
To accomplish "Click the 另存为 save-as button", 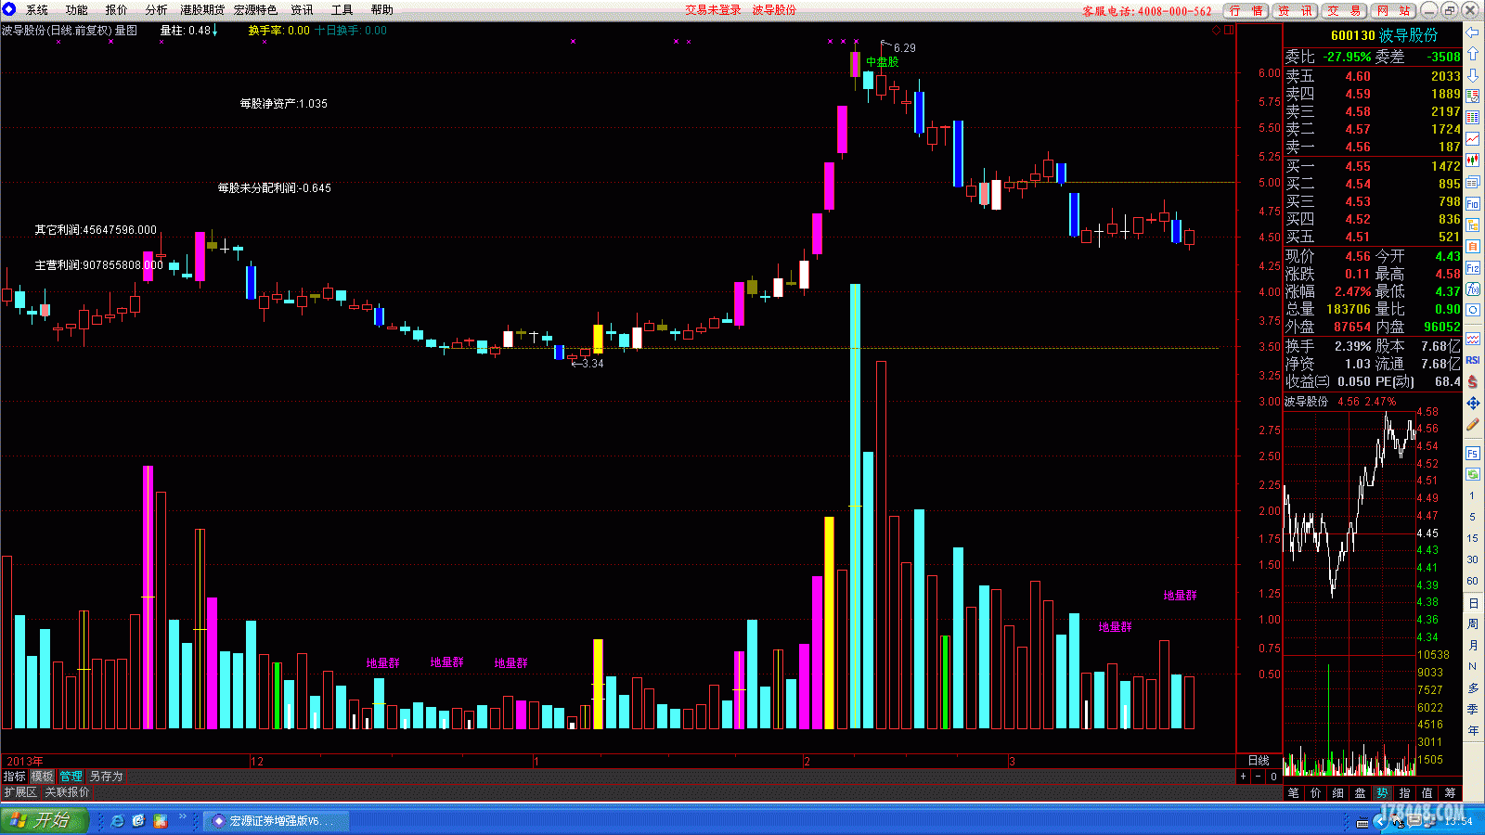I will (107, 777).
